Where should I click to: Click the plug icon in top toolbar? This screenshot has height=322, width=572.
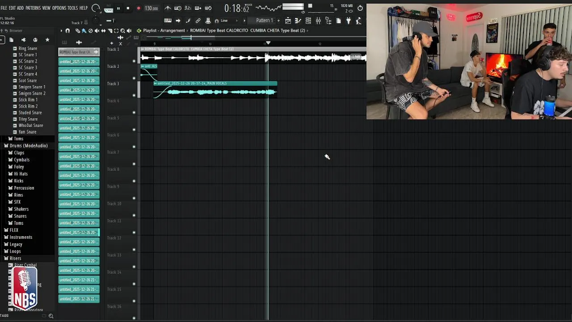click(349, 21)
